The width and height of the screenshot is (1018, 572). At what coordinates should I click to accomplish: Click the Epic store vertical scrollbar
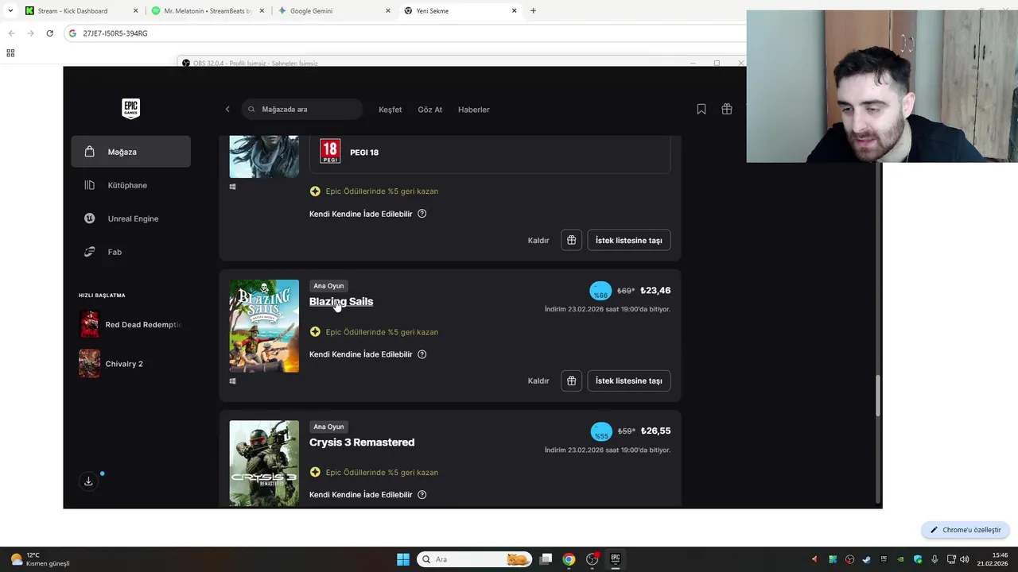coord(878,396)
